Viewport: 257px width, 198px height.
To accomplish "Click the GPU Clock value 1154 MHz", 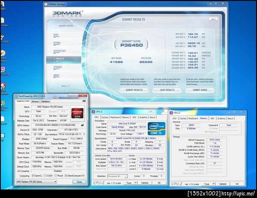I will click(37, 162).
